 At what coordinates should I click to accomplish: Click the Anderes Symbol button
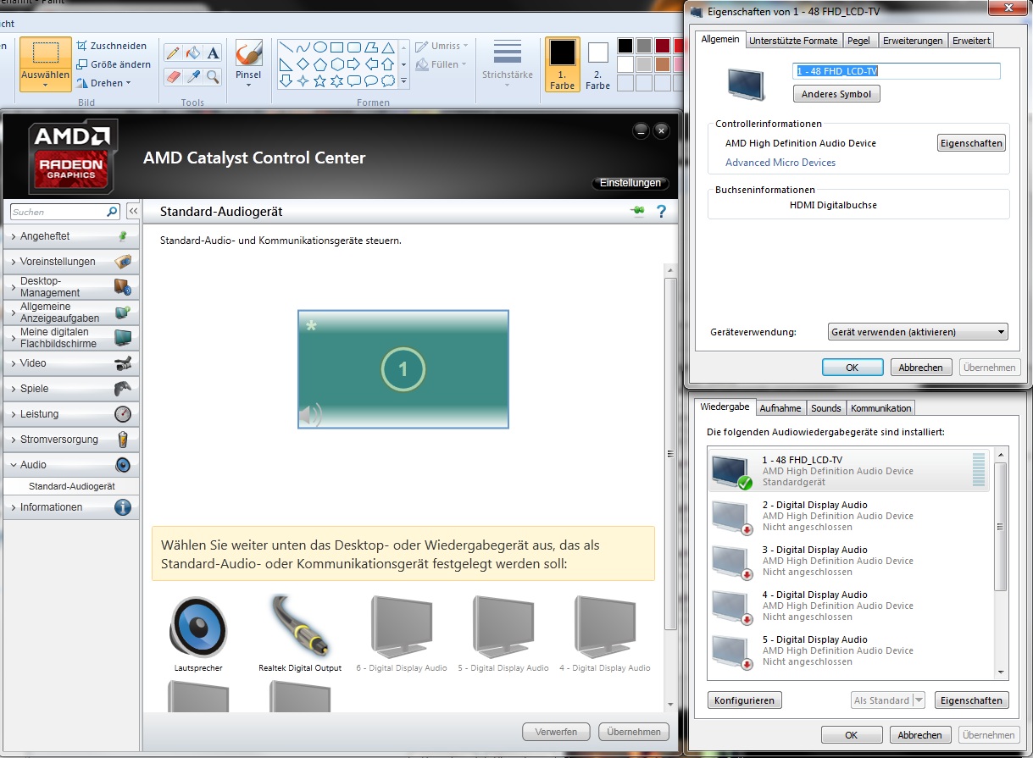point(836,94)
